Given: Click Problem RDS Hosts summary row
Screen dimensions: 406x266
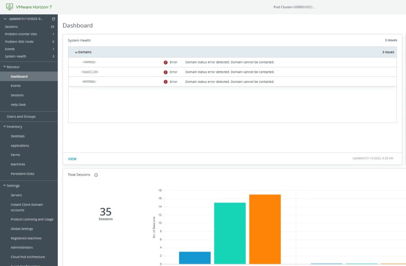Looking at the screenshot, I should pos(29,42).
